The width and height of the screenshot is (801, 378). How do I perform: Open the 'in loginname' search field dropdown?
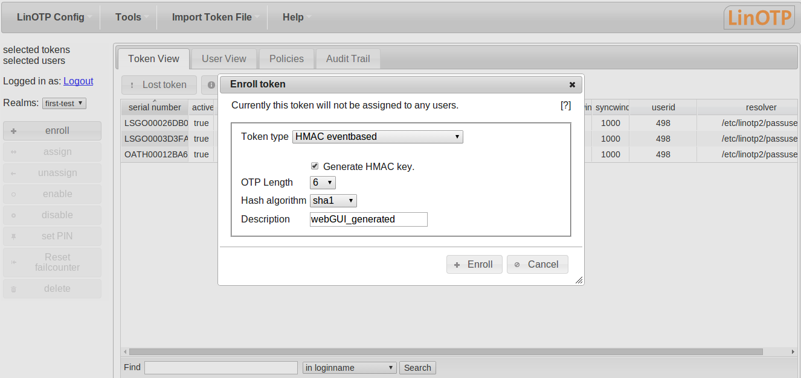pos(350,368)
